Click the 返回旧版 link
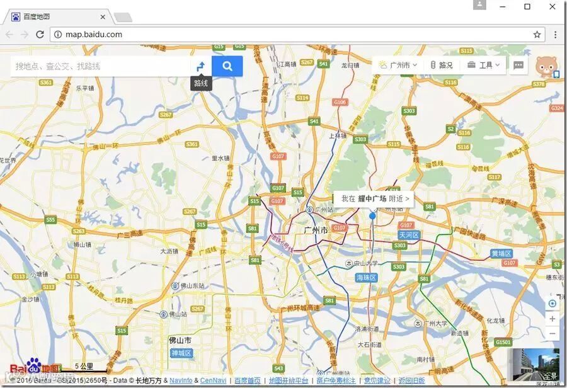This screenshot has height=388, width=567. (x=411, y=380)
